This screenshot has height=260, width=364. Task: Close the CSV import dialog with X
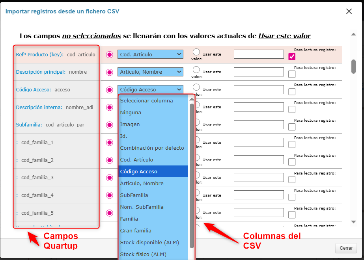[349, 11]
